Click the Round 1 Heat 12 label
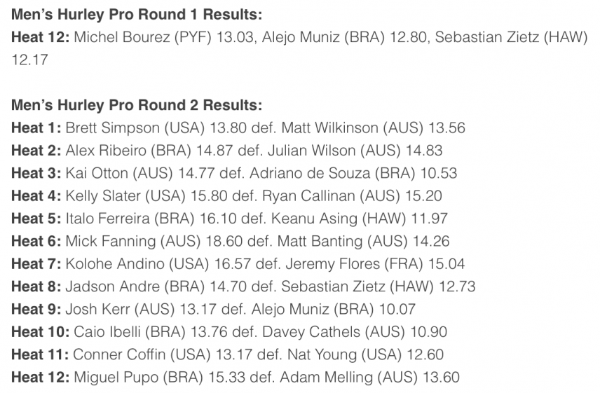The height and width of the screenshot is (393, 600). [x=40, y=37]
